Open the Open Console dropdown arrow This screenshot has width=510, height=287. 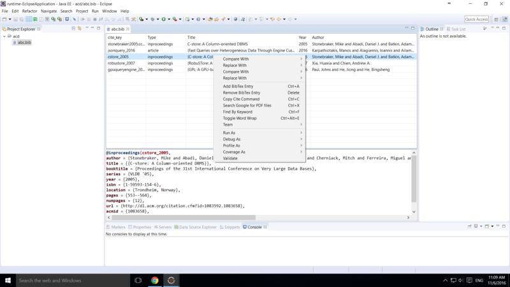(x=492, y=226)
